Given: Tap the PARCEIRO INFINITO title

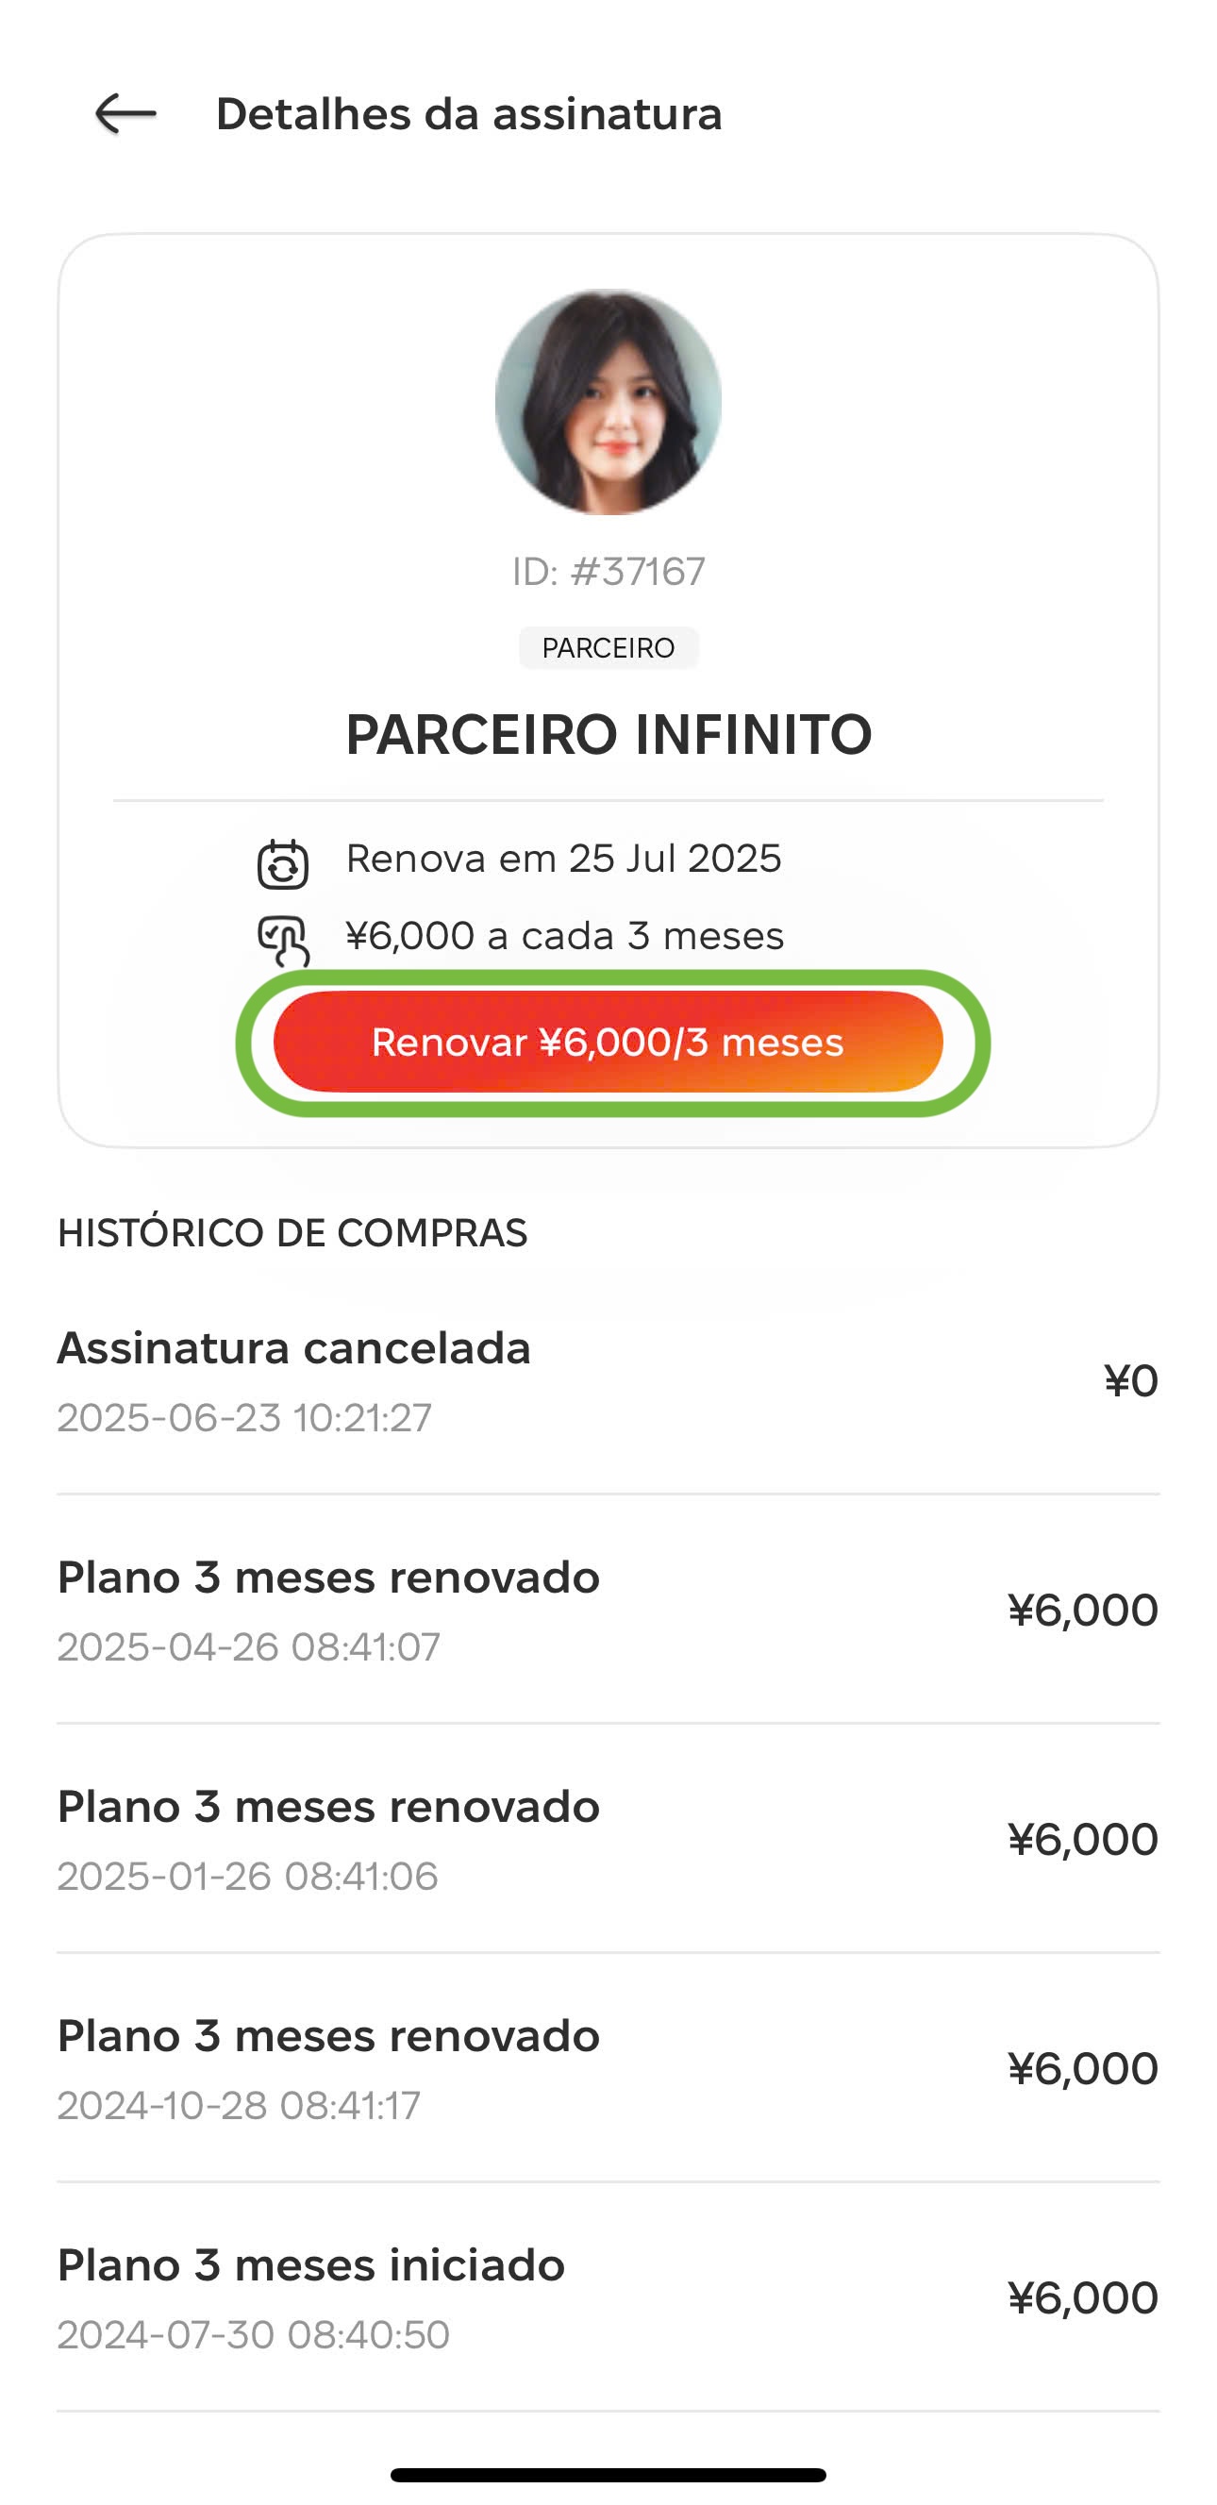Looking at the screenshot, I should click(x=608, y=734).
